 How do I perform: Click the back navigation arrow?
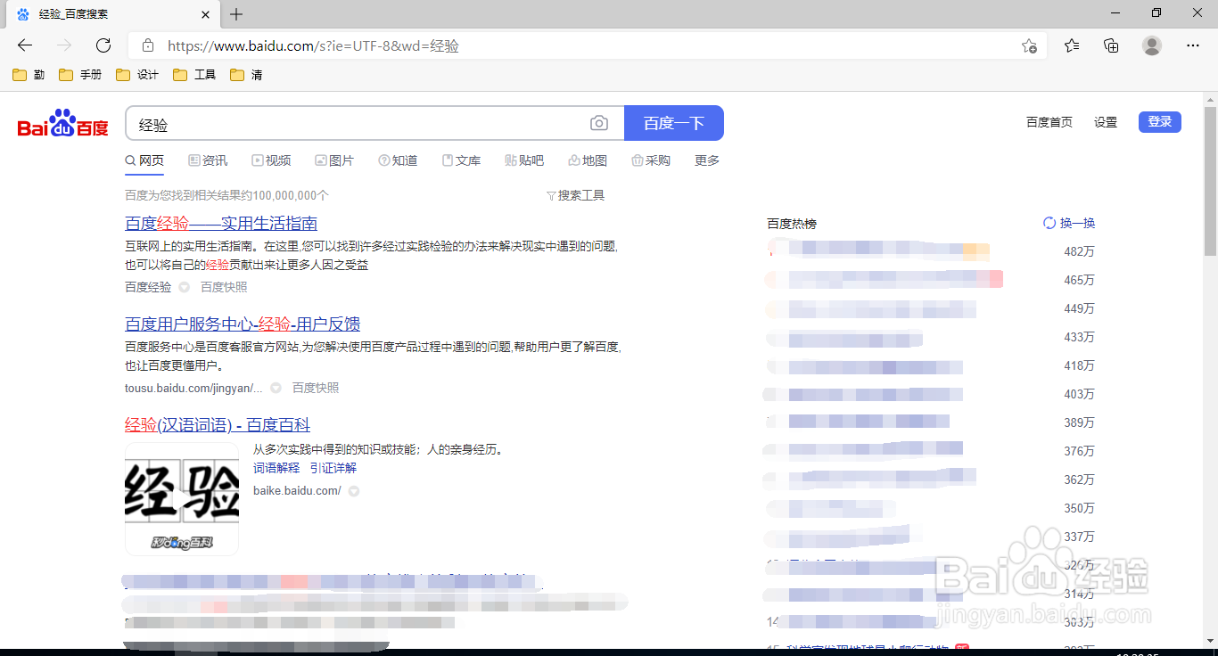(24, 45)
